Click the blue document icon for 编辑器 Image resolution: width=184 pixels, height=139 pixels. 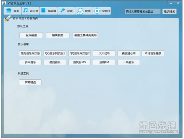[x=43, y=10]
